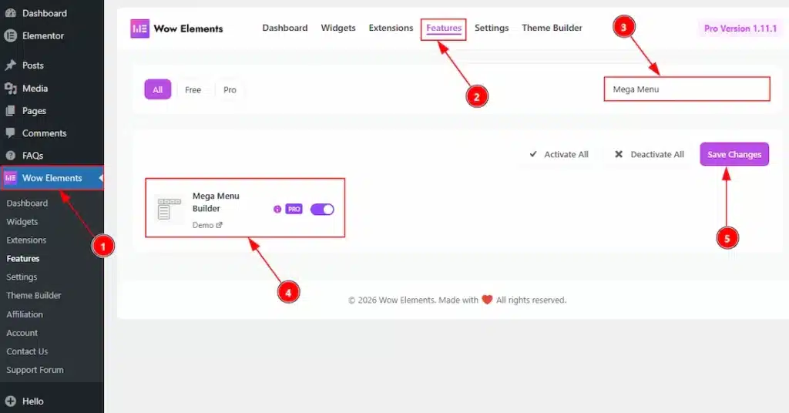This screenshot has height=413, width=789.
Task: Click the Activate All button
Action: tap(559, 154)
